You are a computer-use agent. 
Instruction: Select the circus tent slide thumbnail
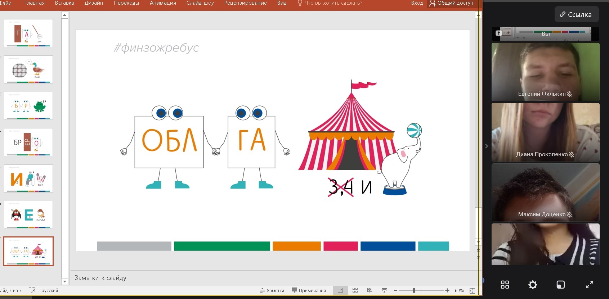point(28,251)
